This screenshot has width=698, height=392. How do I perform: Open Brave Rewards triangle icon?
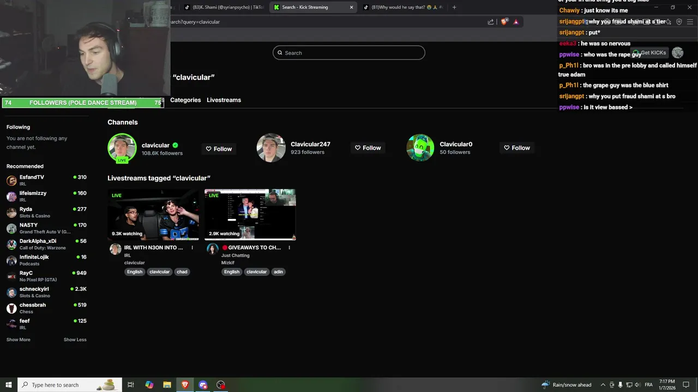pyautogui.click(x=516, y=22)
